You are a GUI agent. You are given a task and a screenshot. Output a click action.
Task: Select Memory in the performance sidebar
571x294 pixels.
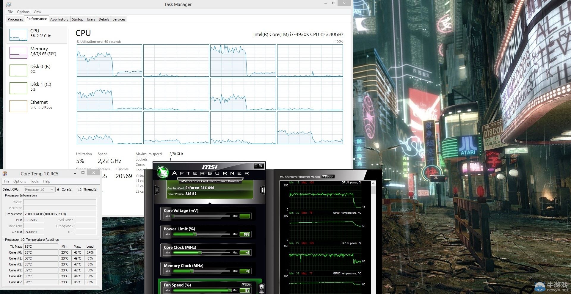point(37,53)
